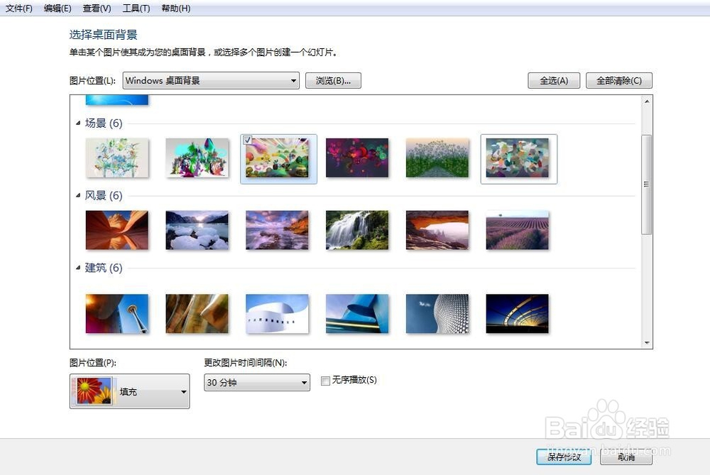
Task: Select the cyan crystal abstract wallpaper
Action: click(197, 158)
